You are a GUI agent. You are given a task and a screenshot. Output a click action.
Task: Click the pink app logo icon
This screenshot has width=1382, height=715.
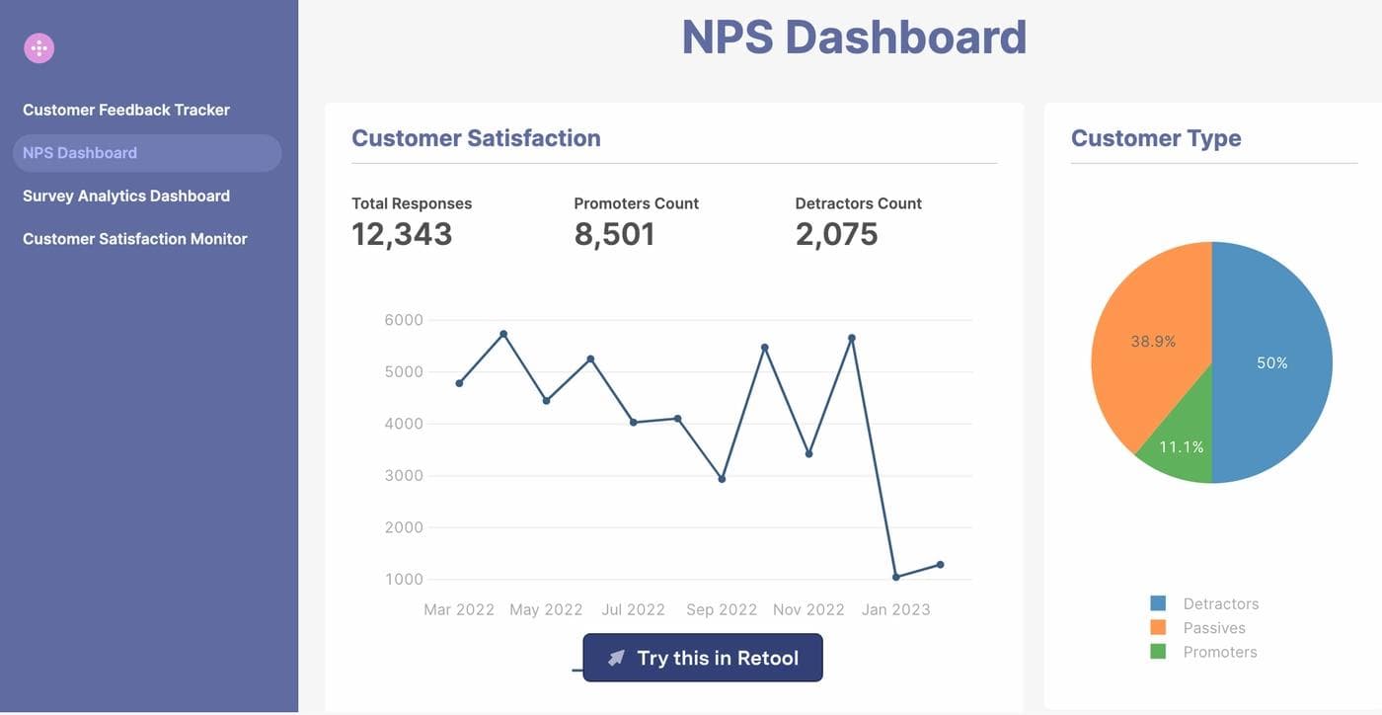point(39,47)
